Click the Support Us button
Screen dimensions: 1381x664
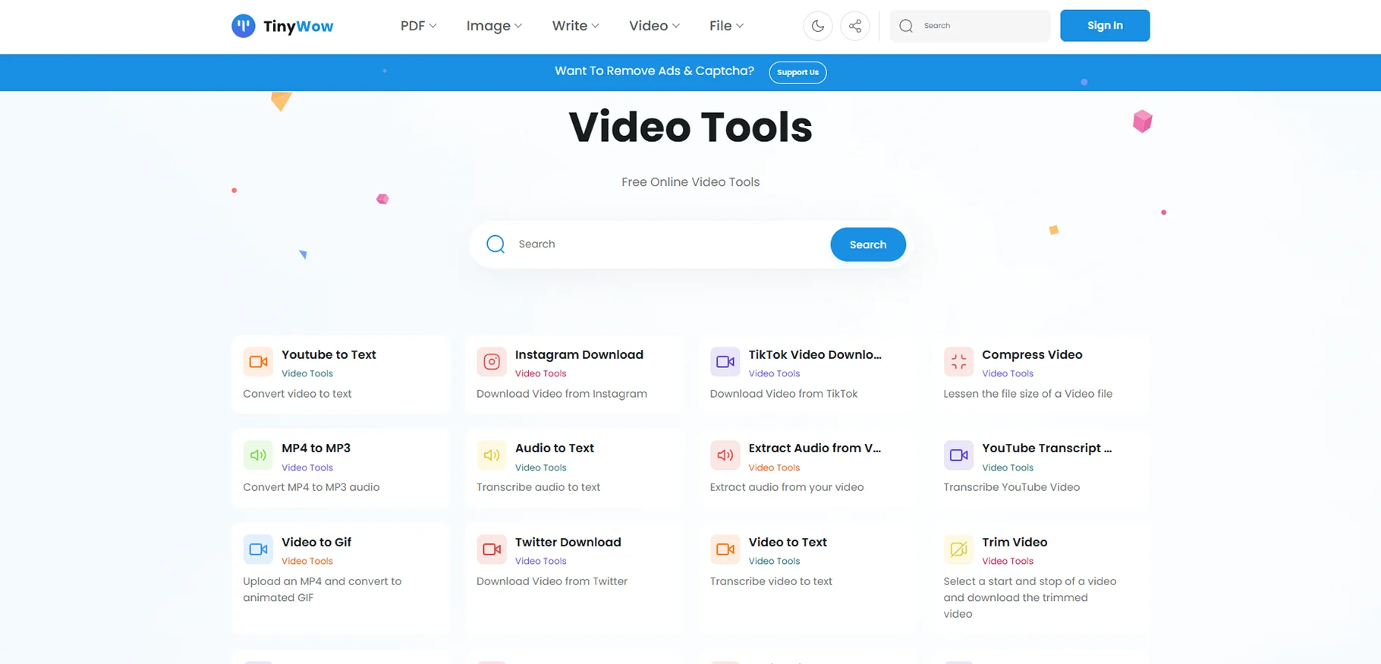tap(797, 72)
